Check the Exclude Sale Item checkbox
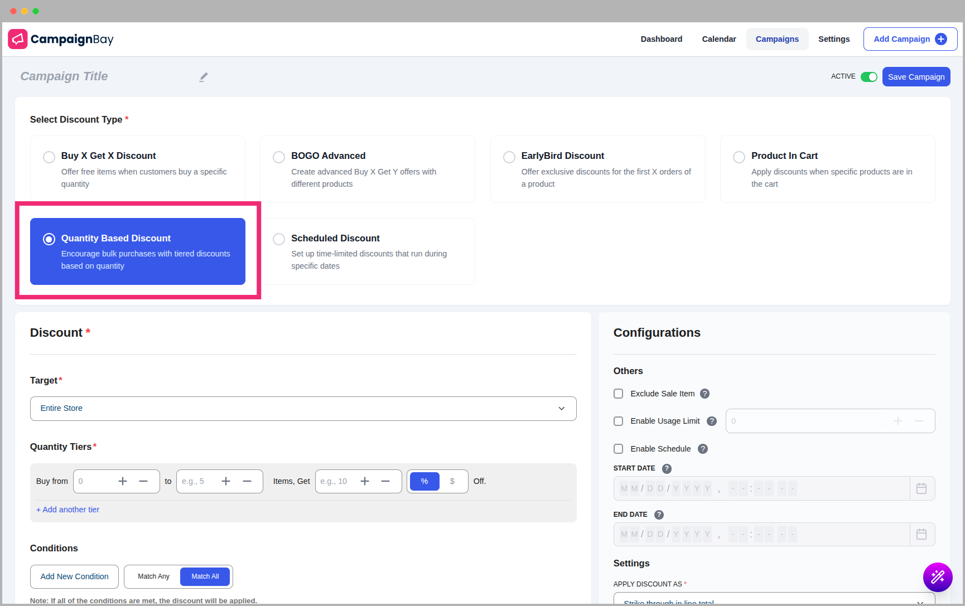The image size is (965, 606). tap(618, 394)
